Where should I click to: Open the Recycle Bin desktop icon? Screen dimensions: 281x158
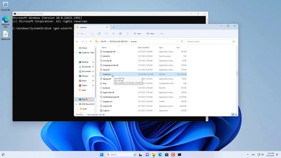pyautogui.click(x=6, y=6)
